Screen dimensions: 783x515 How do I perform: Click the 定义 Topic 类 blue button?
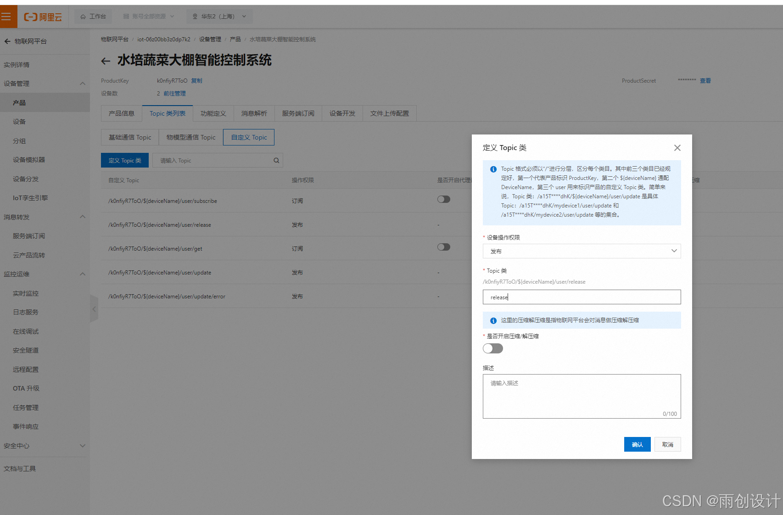click(x=125, y=160)
